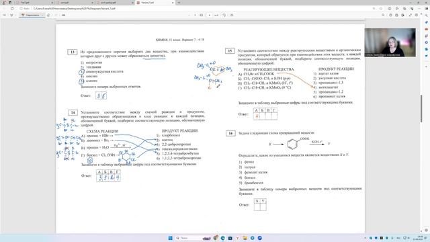Open a new browser tab
Screen dimensions: 430x242
179,3
